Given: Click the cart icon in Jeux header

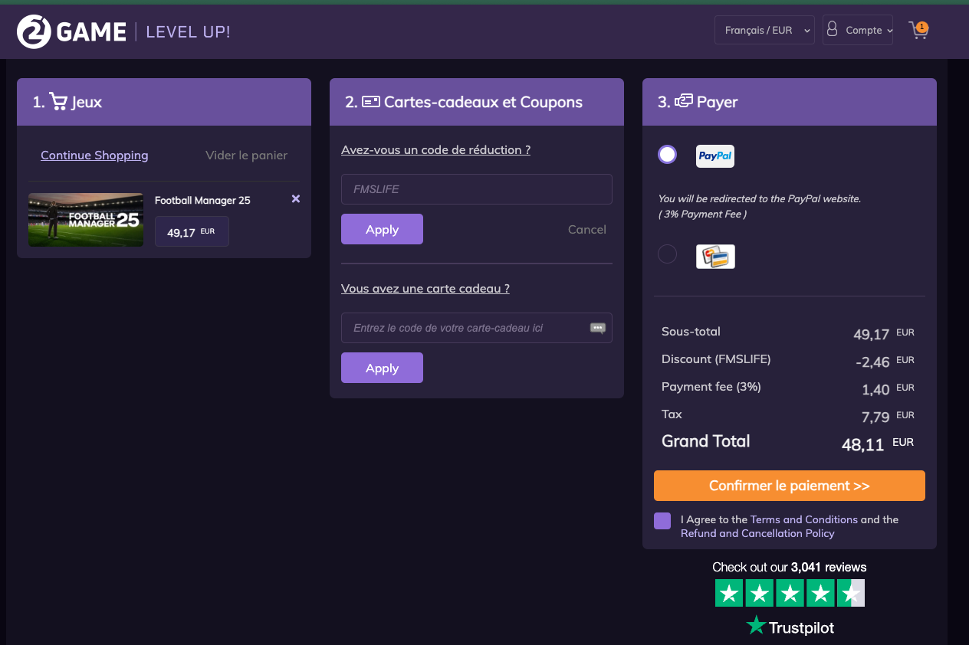Looking at the screenshot, I should click(58, 101).
